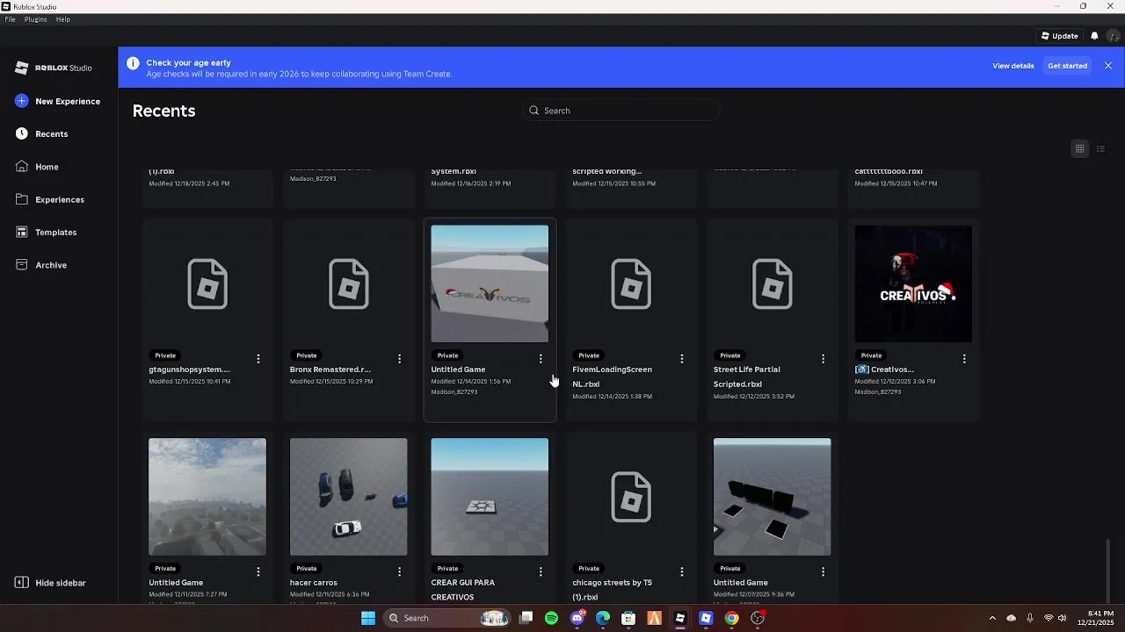Open the Creativos box thumbnail Untitled Game
Viewport: 1125px width, 632px height.
pos(490,284)
